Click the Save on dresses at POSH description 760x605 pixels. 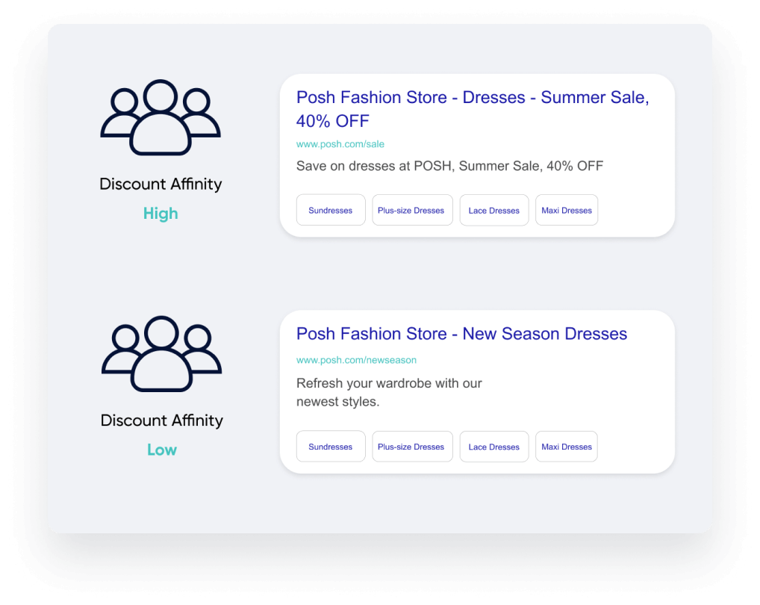point(449,167)
